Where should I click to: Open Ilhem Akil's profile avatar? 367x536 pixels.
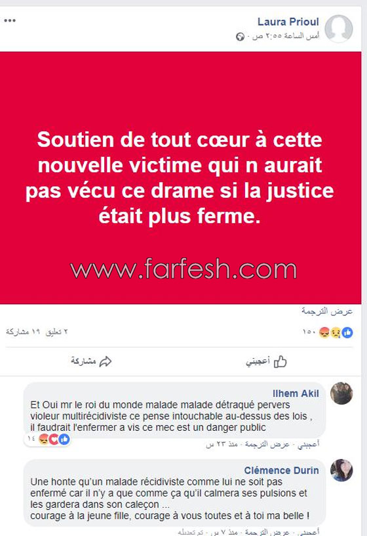pyautogui.click(x=341, y=393)
